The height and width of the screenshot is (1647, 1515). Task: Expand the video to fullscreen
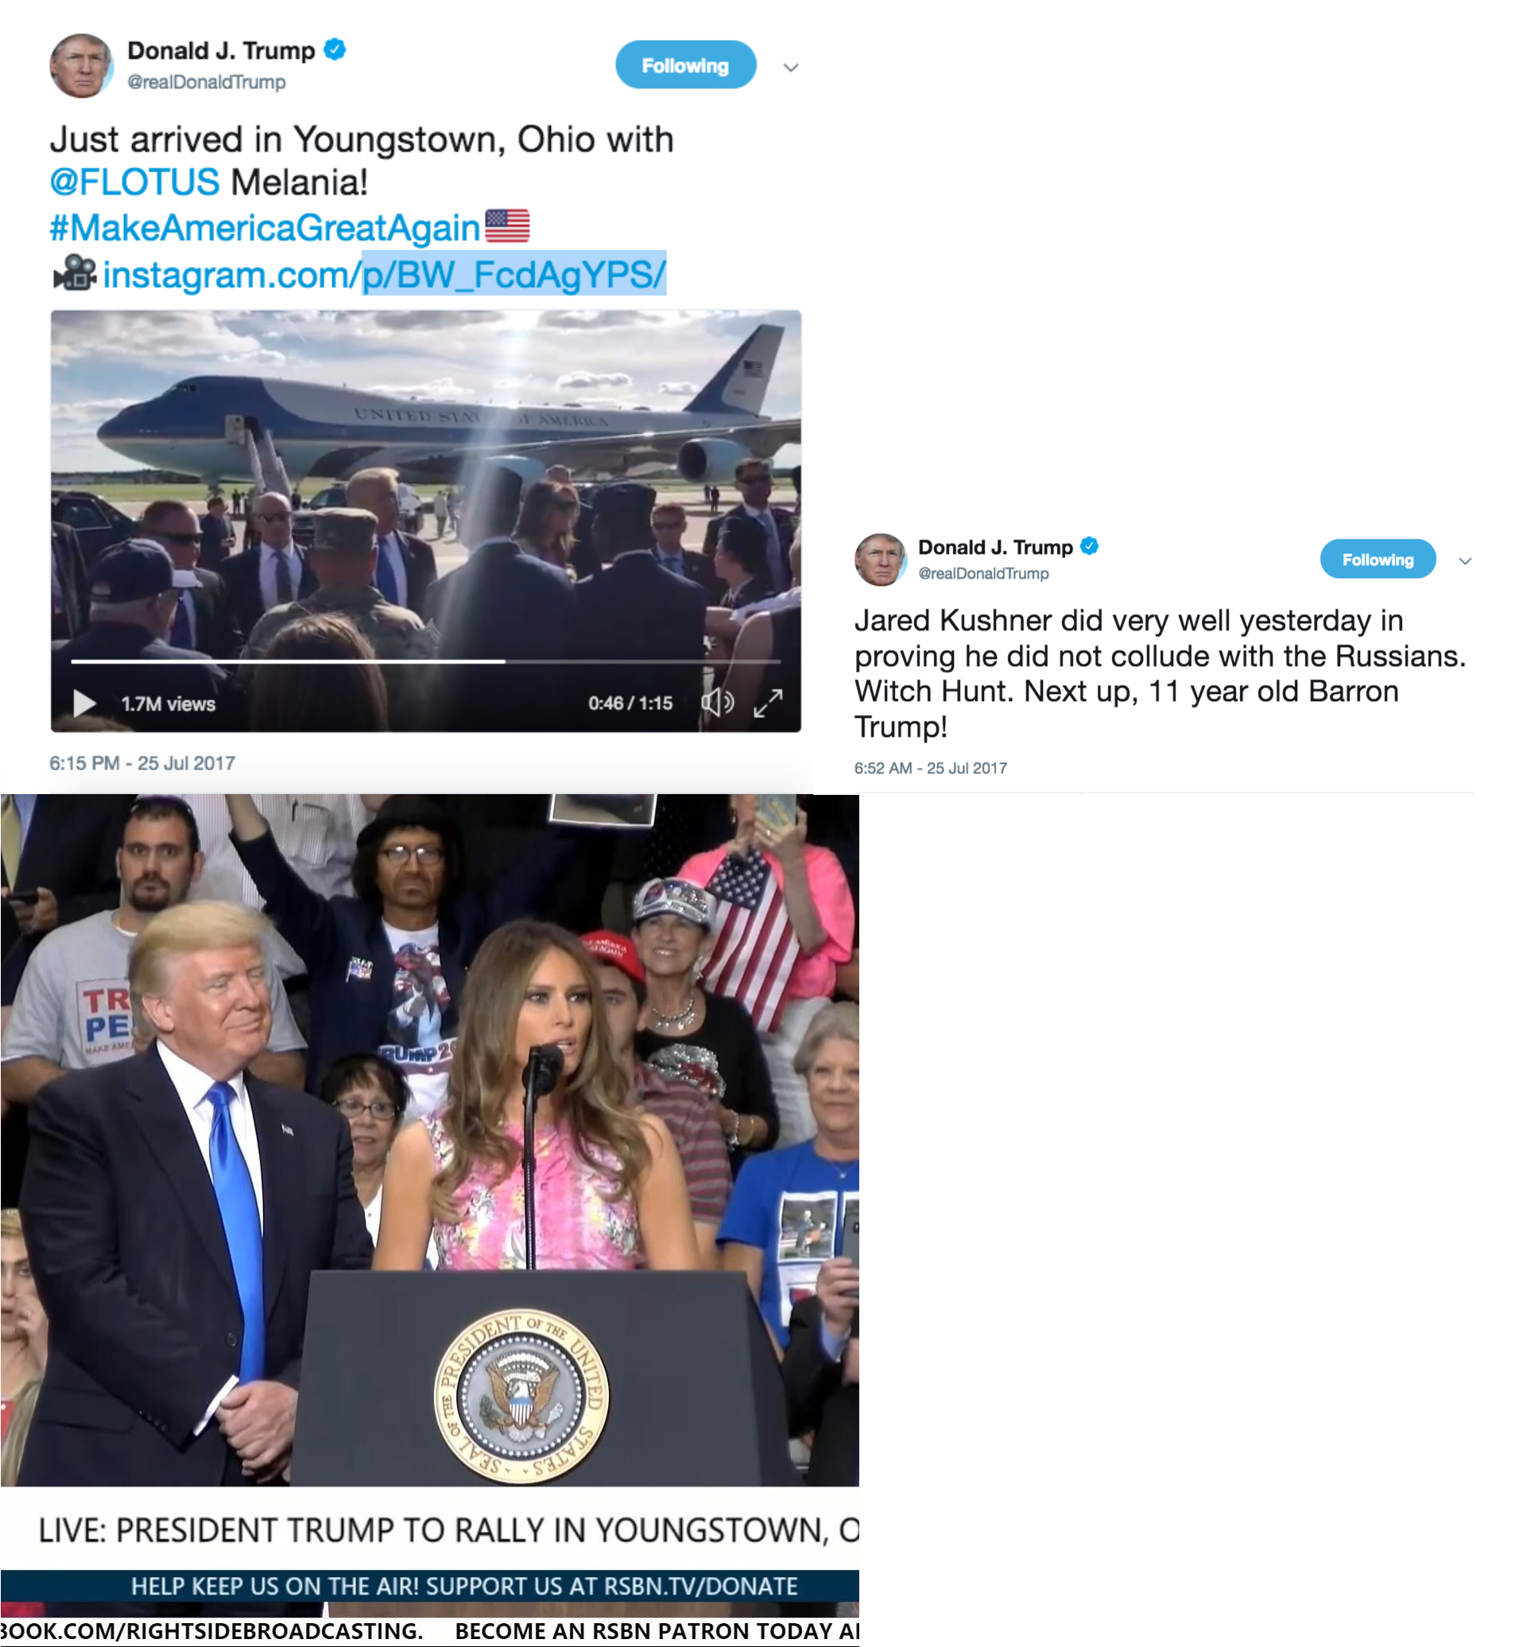768,703
